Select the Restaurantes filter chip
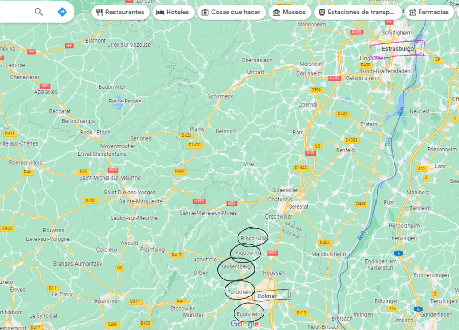The width and height of the screenshot is (459, 330). click(120, 12)
